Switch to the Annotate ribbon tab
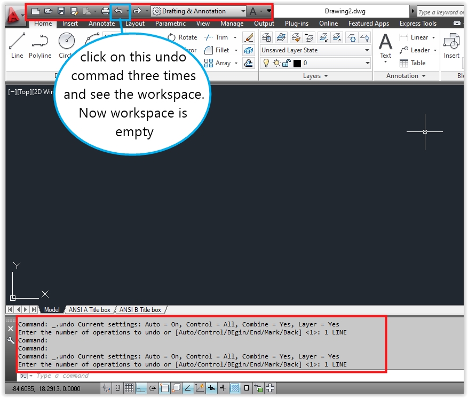 coord(101,24)
